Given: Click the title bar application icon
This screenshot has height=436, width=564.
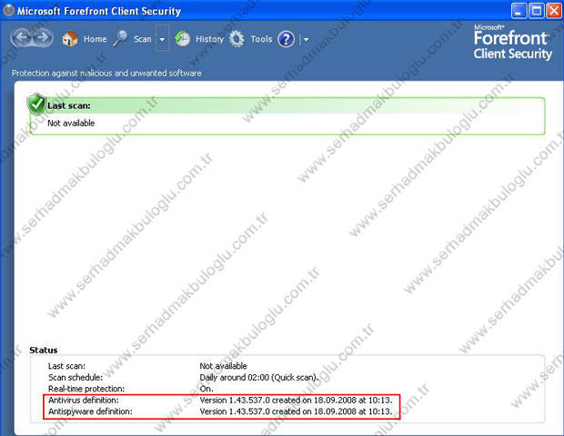Looking at the screenshot, I should [x=8, y=10].
